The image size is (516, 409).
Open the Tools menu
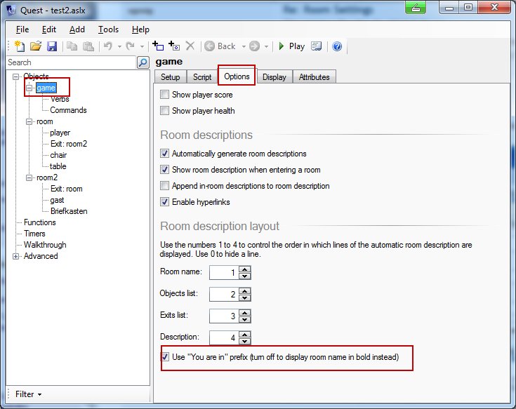coord(108,29)
